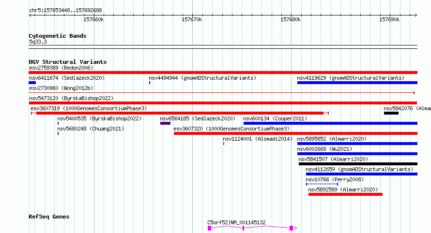Open the nsv4494944 (gnomADStructuralVariants) variant
Viewport: 431px width, 233px height.
click(x=202, y=78)
